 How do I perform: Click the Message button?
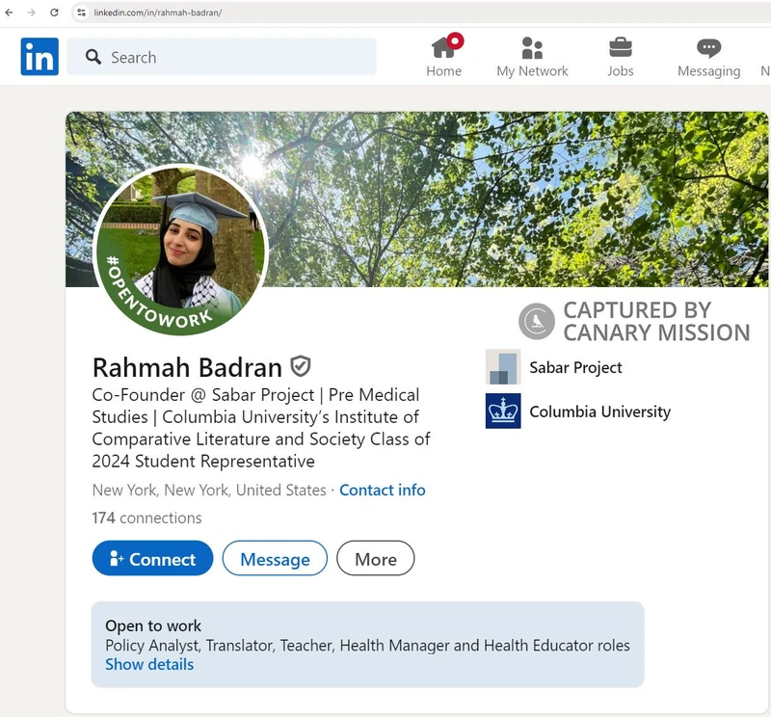point(275,559)
